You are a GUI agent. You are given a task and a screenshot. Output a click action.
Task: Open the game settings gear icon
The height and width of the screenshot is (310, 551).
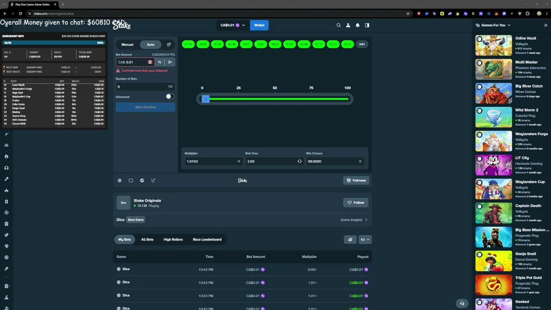pos(120,180)
